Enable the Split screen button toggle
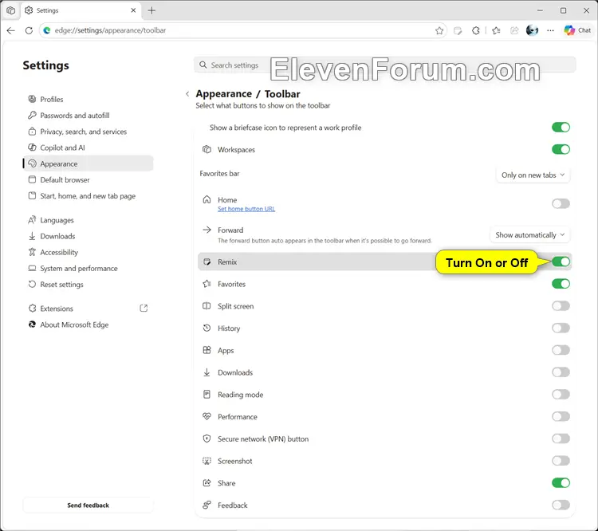 click(x=561, y=306)
